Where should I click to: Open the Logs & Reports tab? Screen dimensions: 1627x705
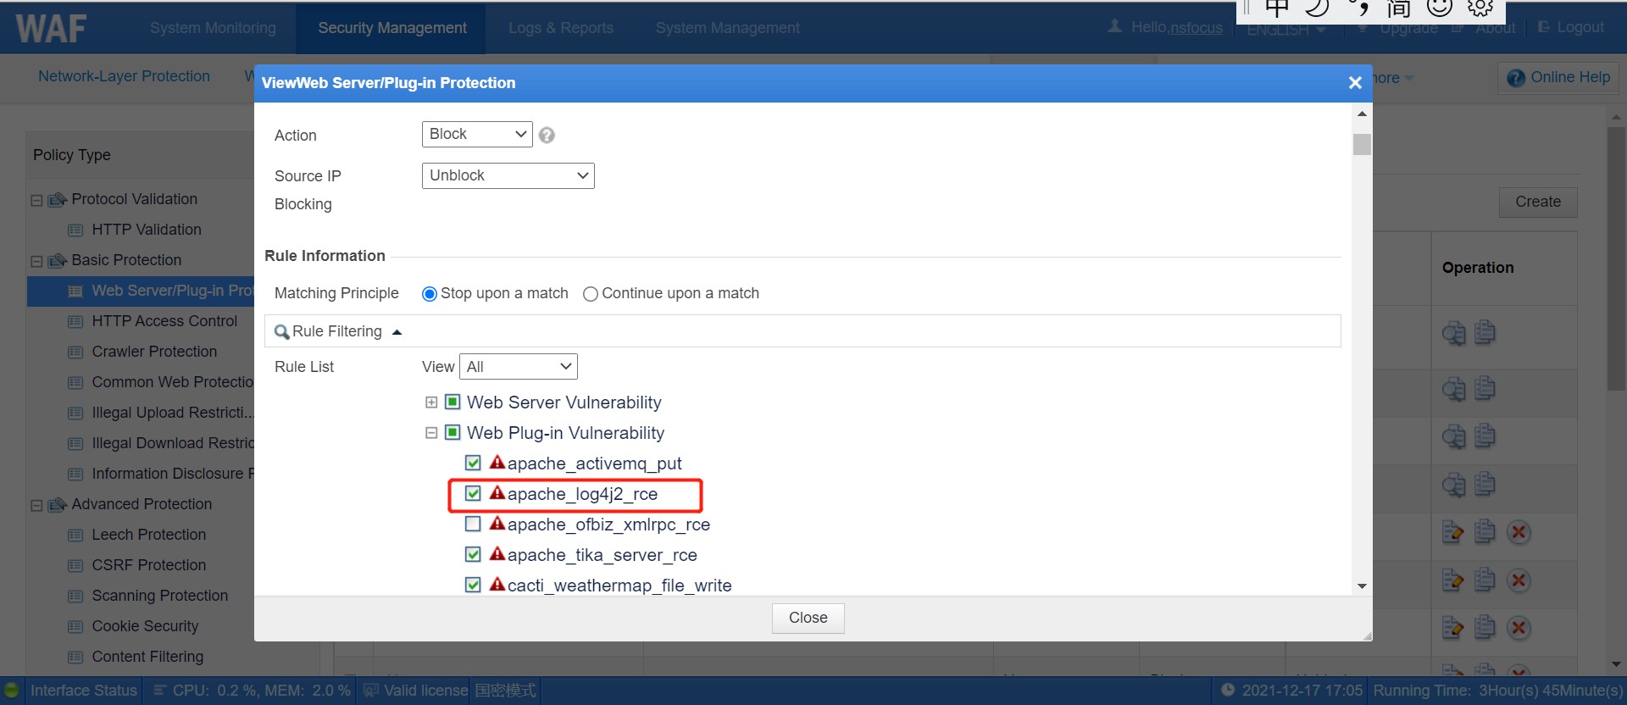561,28
